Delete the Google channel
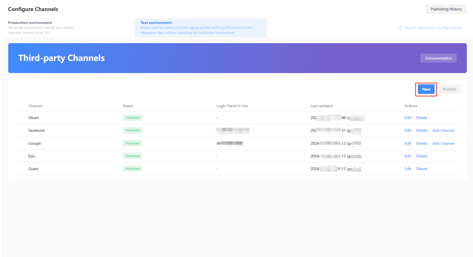Screen dimensions: 473x257 (x=422, y=143)
